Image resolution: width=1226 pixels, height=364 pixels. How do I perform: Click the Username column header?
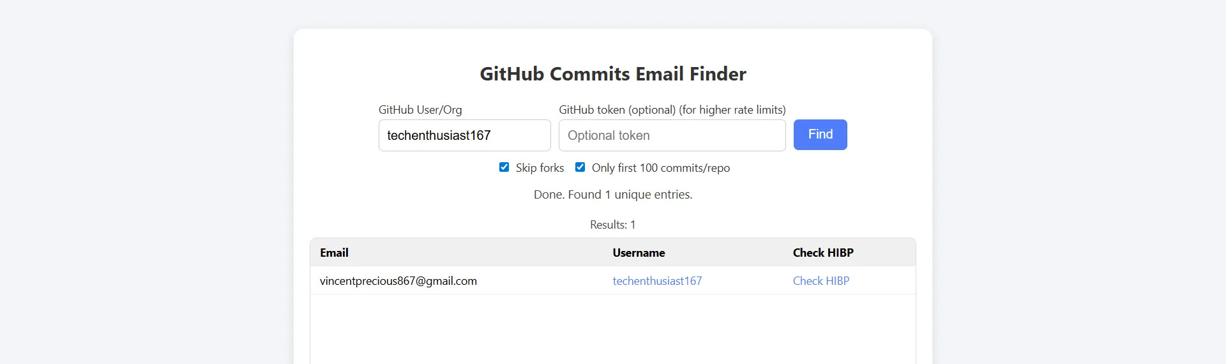(639, 253)
